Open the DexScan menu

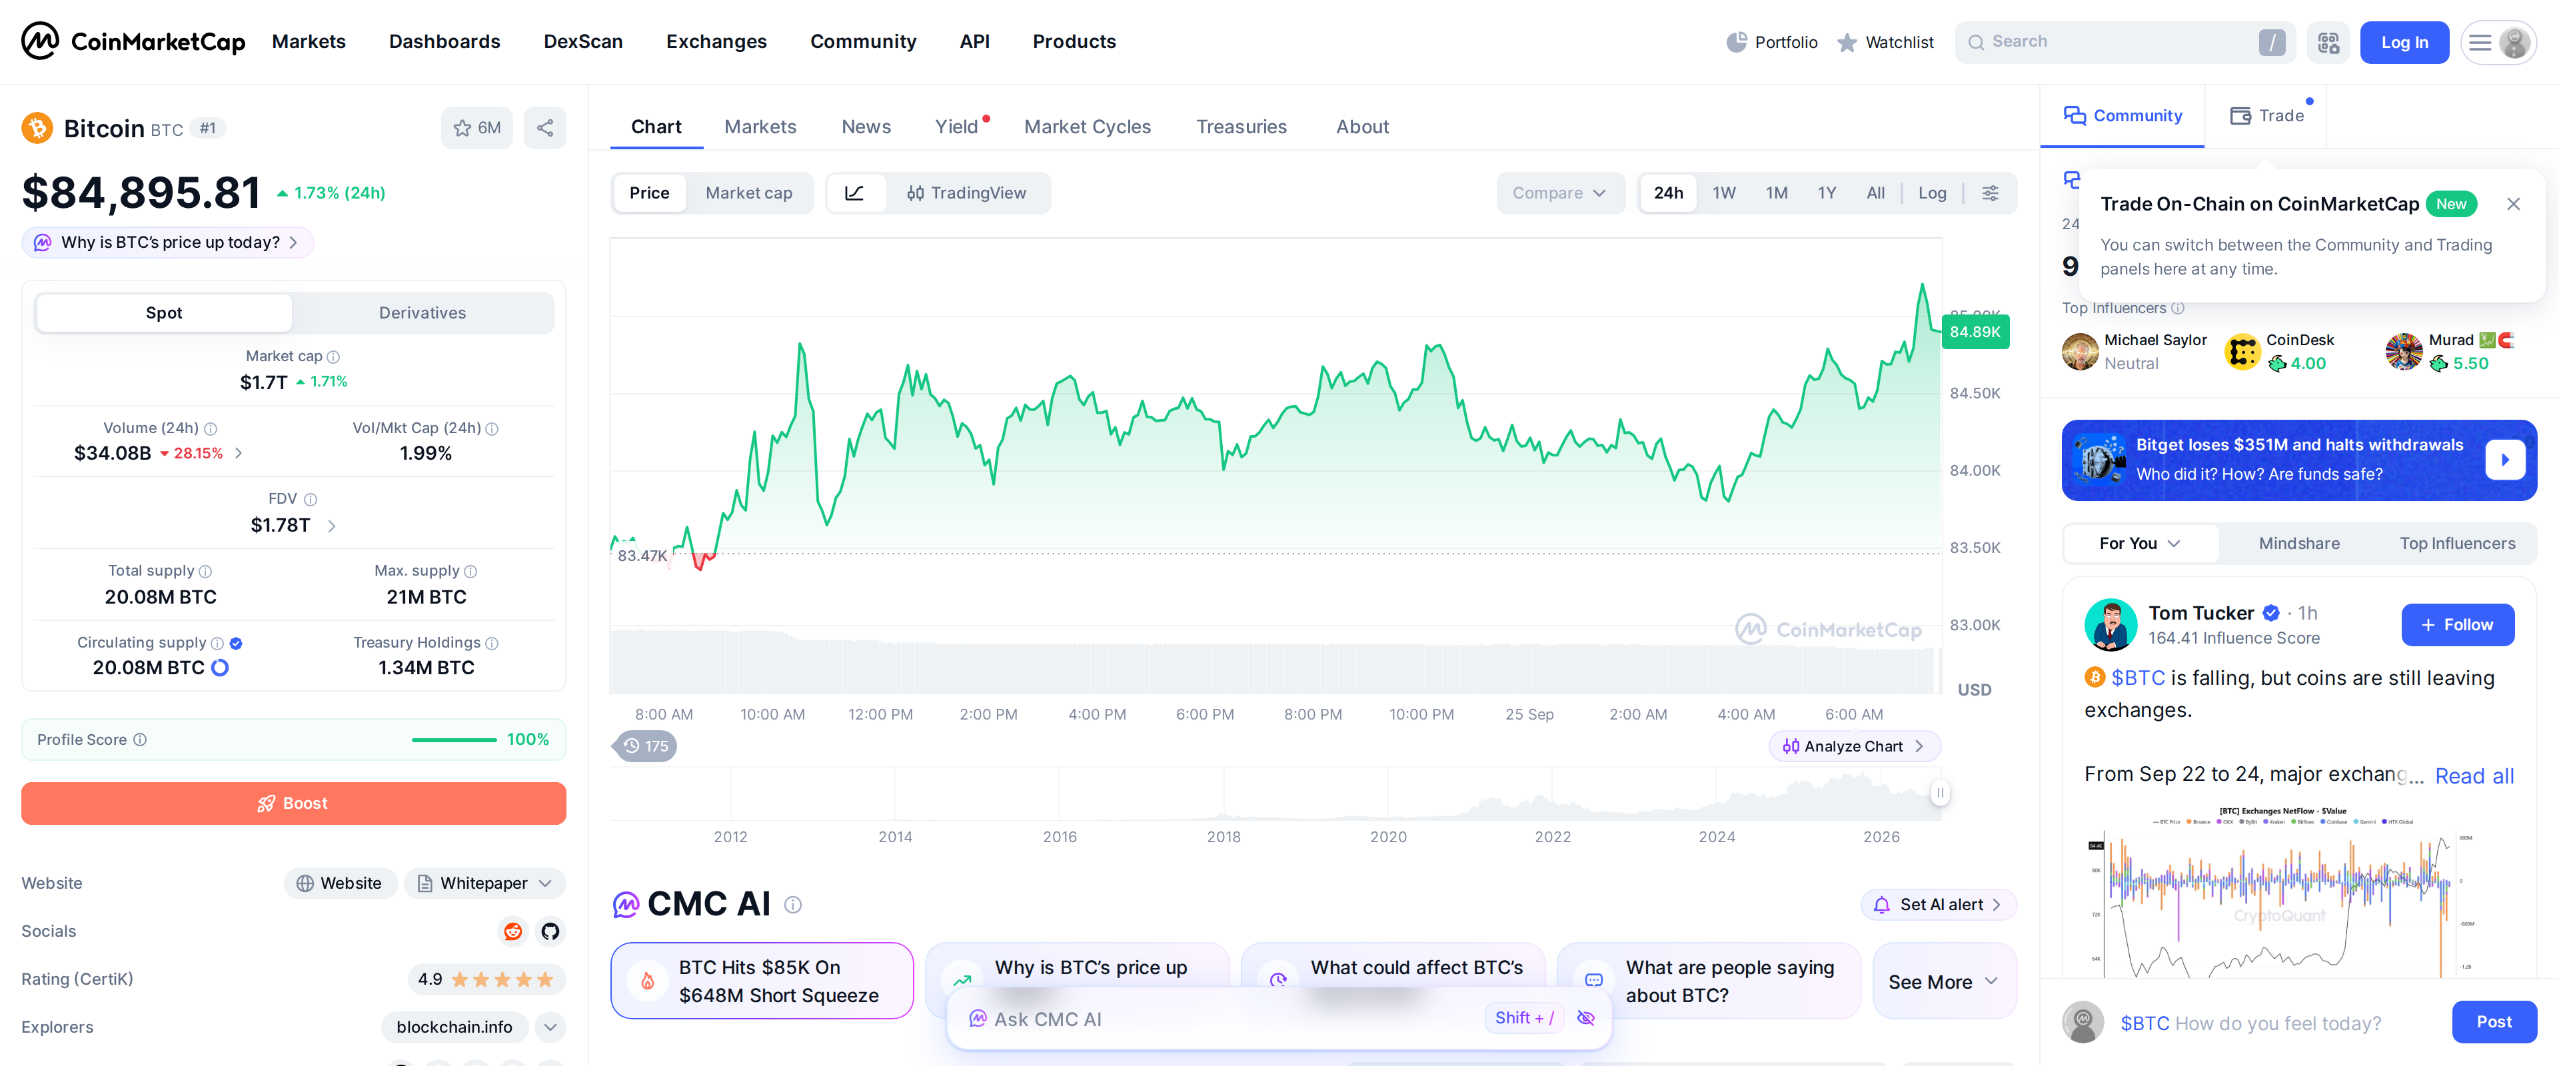point(582,42)
